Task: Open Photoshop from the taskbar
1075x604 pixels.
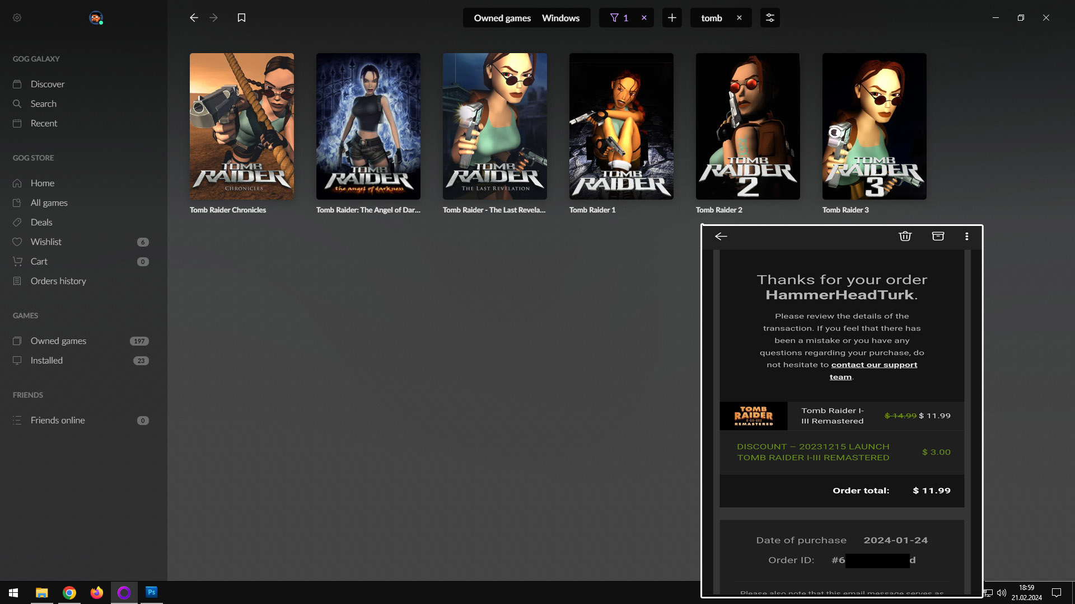Action: click(151, 593)
